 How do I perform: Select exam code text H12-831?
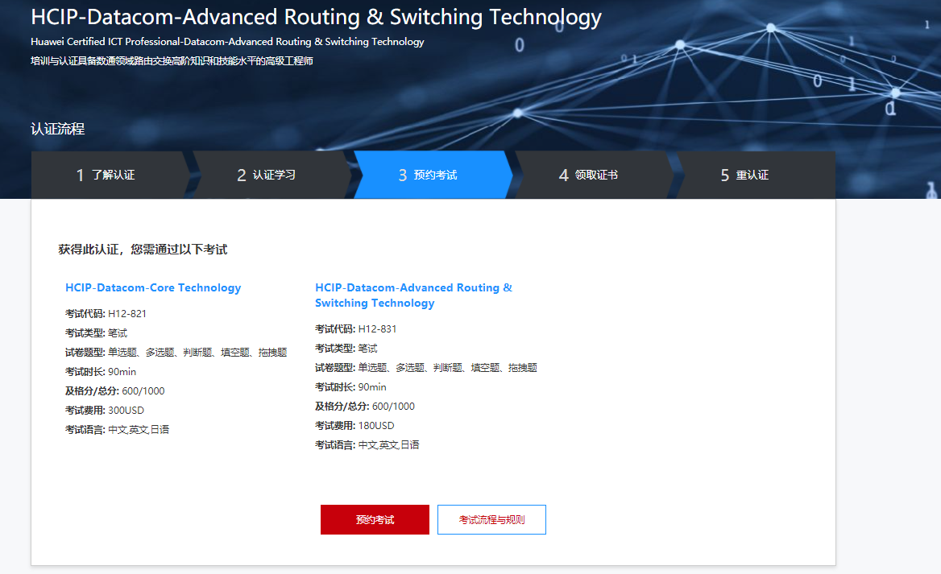(x=377, y=329)
